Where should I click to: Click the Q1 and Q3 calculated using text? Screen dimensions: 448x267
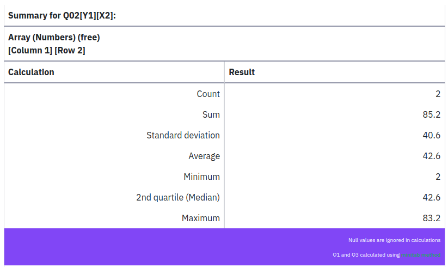(x=366, y=254)
